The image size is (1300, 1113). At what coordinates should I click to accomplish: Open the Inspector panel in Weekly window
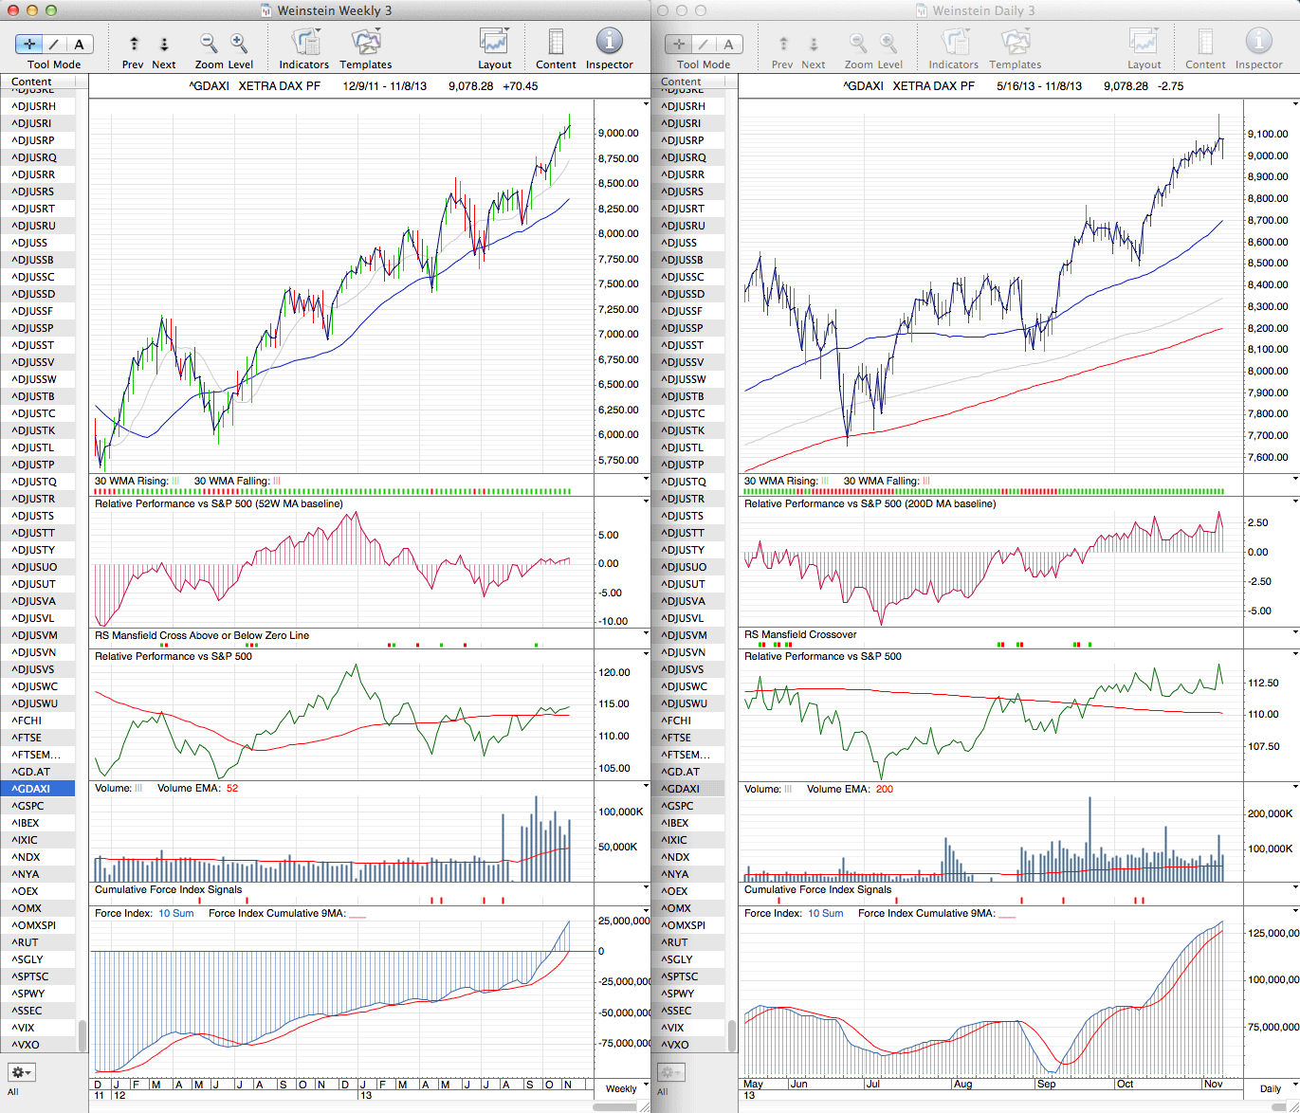pos(609,42)
